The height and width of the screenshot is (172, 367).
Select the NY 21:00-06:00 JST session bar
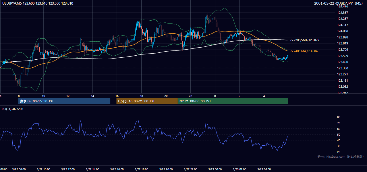coord(233,101)
